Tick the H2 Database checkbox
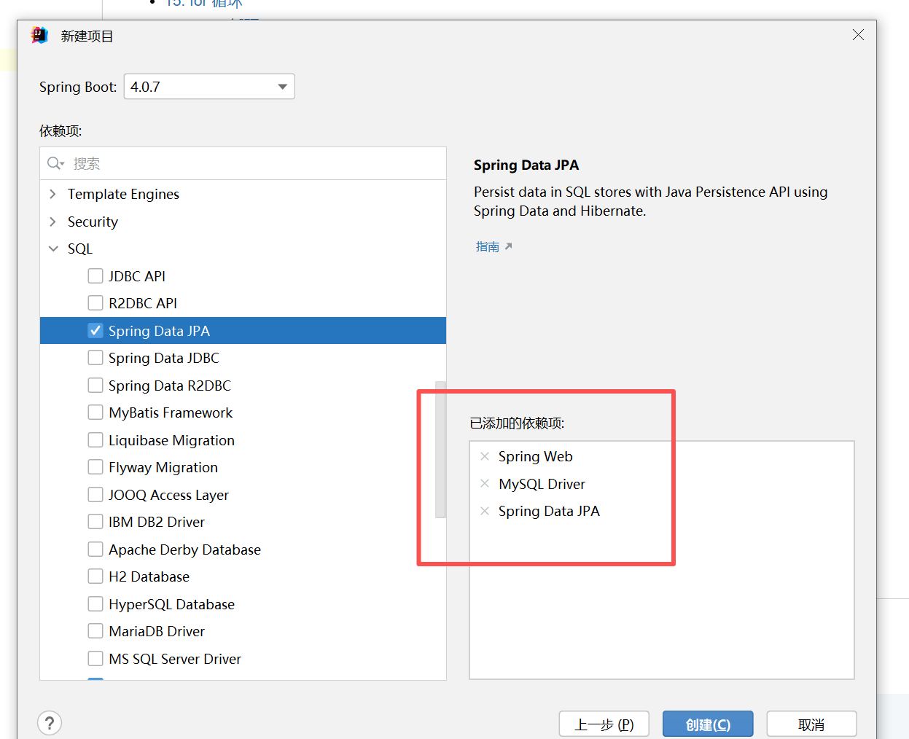 (x=95, y=576)
